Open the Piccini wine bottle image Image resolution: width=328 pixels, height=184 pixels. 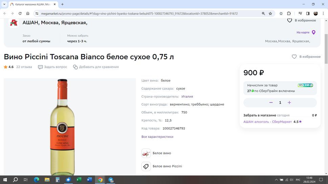(62, 127)
